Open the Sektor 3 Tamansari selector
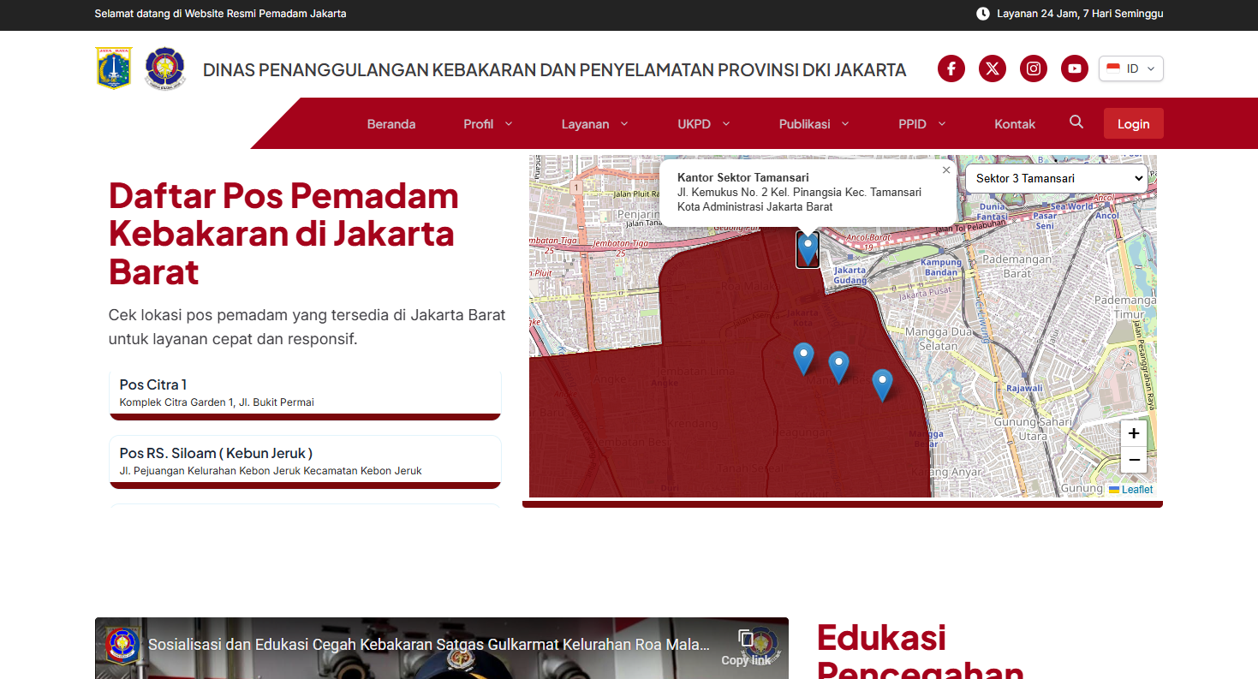Viewport: 1258px width, 679px height. click(x=1056, y=178)
